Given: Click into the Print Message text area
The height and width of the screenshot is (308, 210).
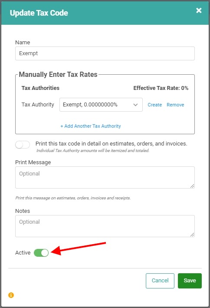Looking at the screenshot, I should (105, 177).
